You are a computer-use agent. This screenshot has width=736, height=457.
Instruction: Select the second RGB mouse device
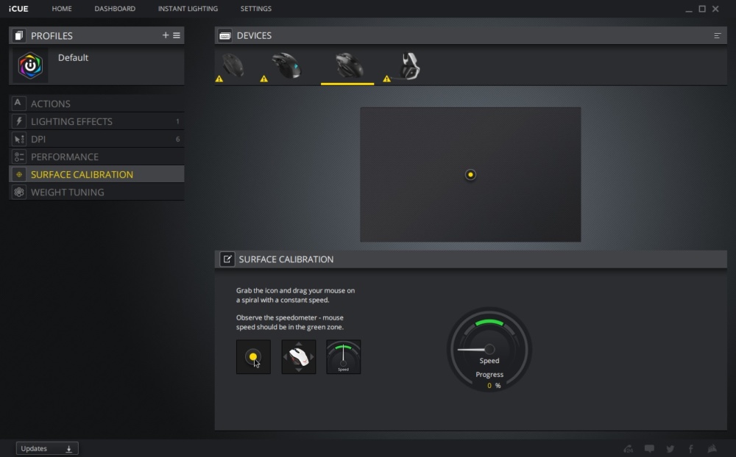(x=286, y=65)
